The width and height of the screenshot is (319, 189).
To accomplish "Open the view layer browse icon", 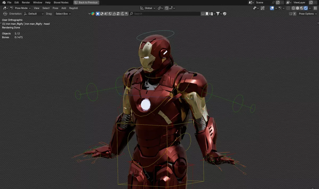I will (288, 2).
